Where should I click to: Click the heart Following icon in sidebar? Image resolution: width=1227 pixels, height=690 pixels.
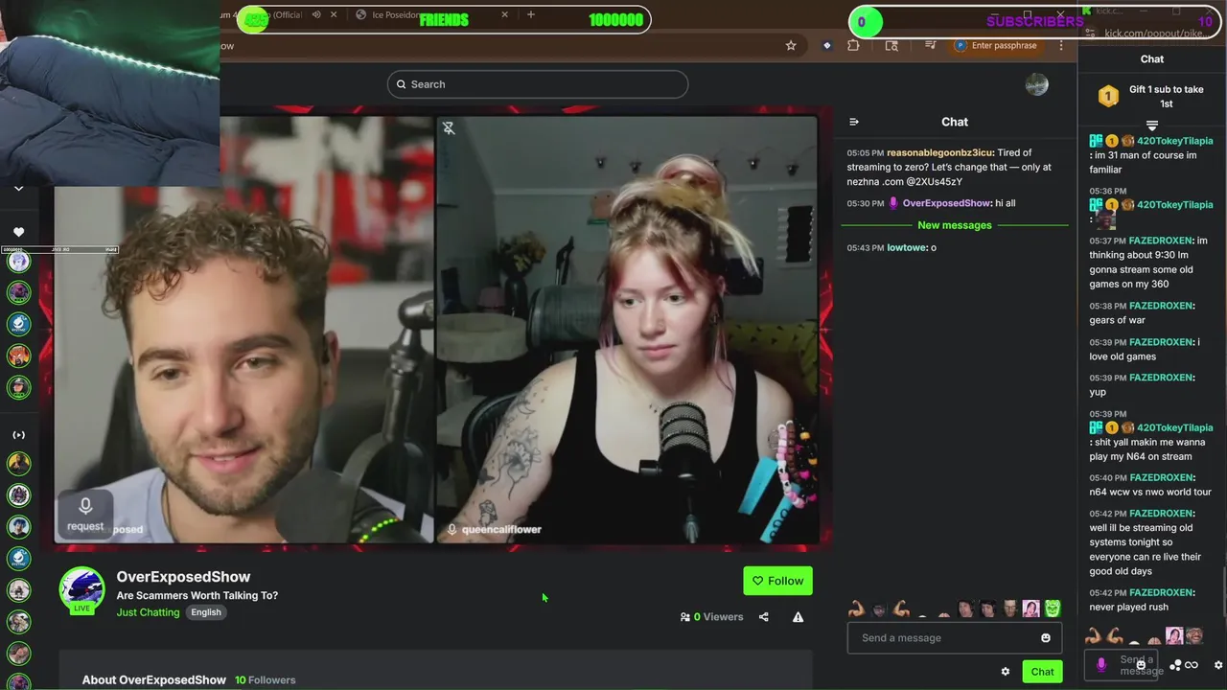click(x=18, y=232)
